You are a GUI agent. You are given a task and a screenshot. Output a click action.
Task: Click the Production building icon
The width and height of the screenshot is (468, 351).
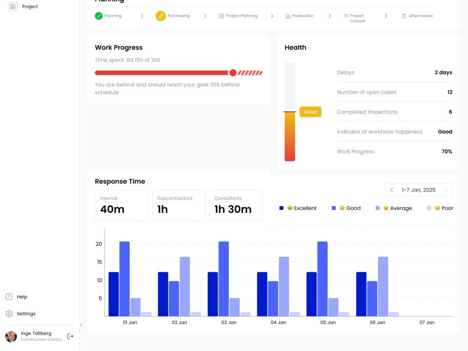[x=288, y=16]
